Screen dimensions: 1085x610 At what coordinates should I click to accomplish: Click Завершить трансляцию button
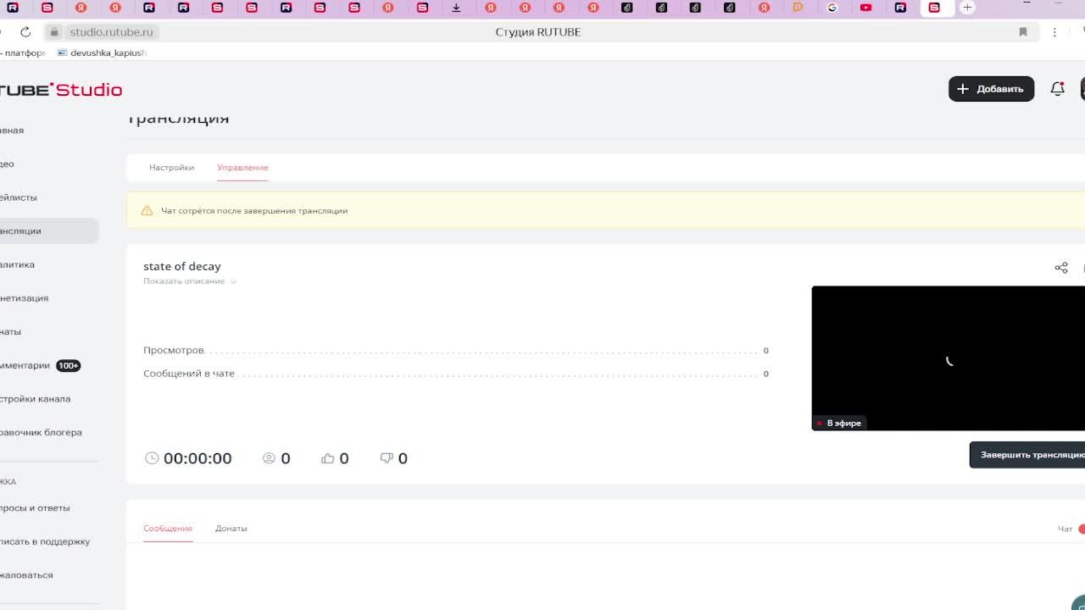point(1027,455)
